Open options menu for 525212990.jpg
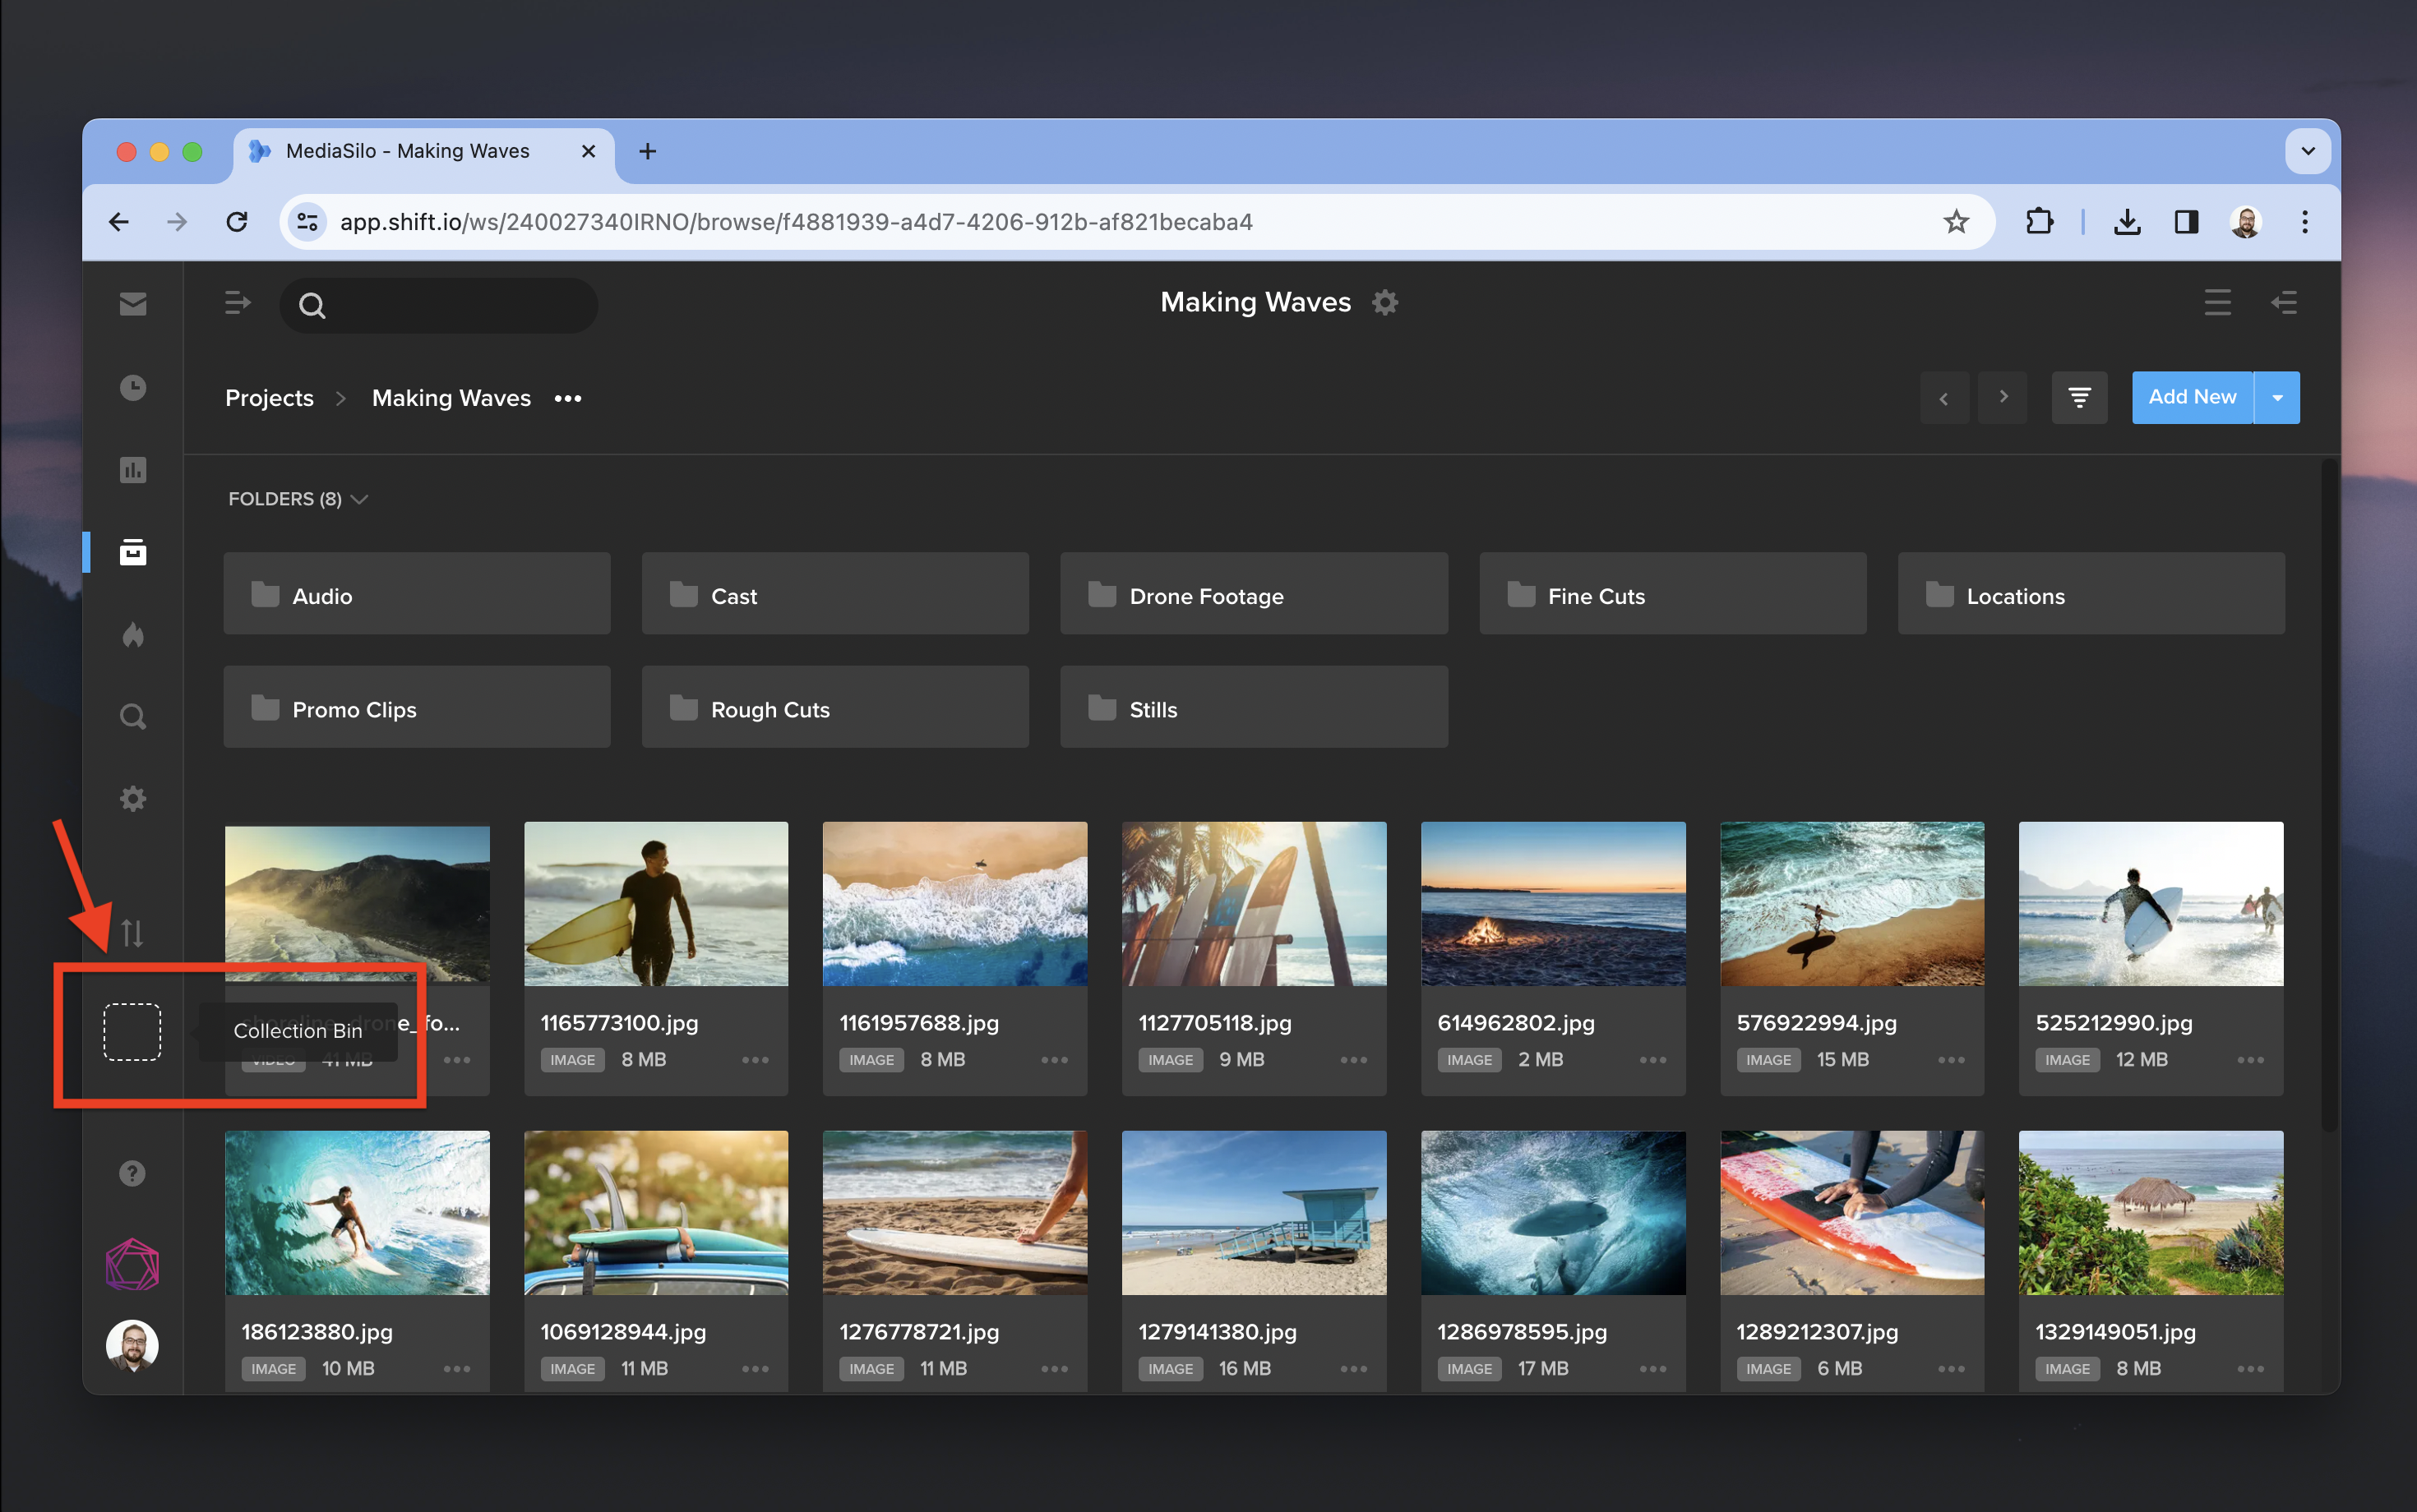This screenshot has height=1512, width=2417. tap(2250, 1060)
